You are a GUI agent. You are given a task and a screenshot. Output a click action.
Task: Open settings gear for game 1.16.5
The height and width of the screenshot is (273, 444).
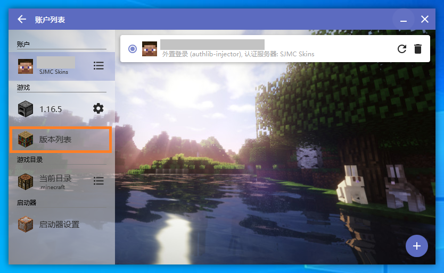tap(98, 108)
